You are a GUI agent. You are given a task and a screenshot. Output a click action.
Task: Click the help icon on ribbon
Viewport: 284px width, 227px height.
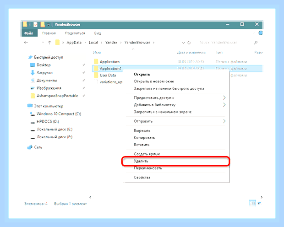(x=261, y=33)
